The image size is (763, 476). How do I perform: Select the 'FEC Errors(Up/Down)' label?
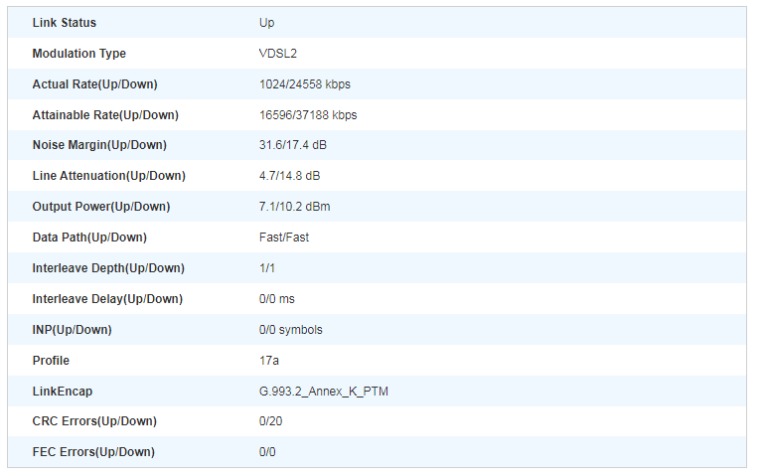tap(93, 452)
